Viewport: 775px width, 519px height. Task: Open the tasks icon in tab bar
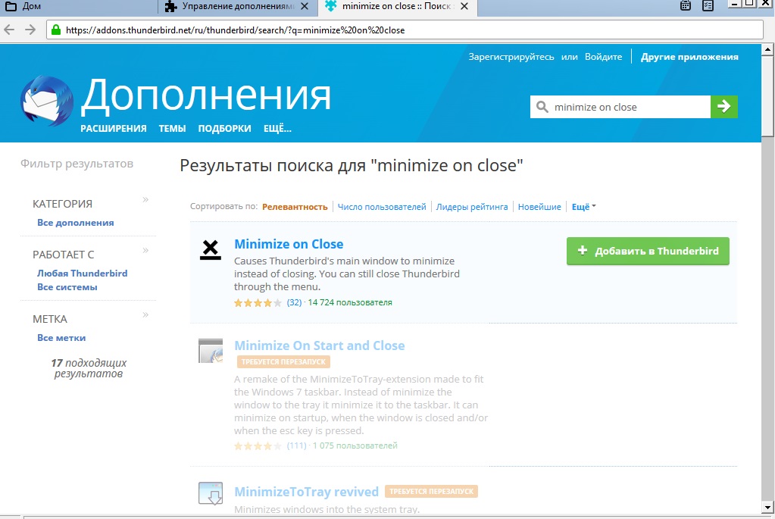click(708, 6)
